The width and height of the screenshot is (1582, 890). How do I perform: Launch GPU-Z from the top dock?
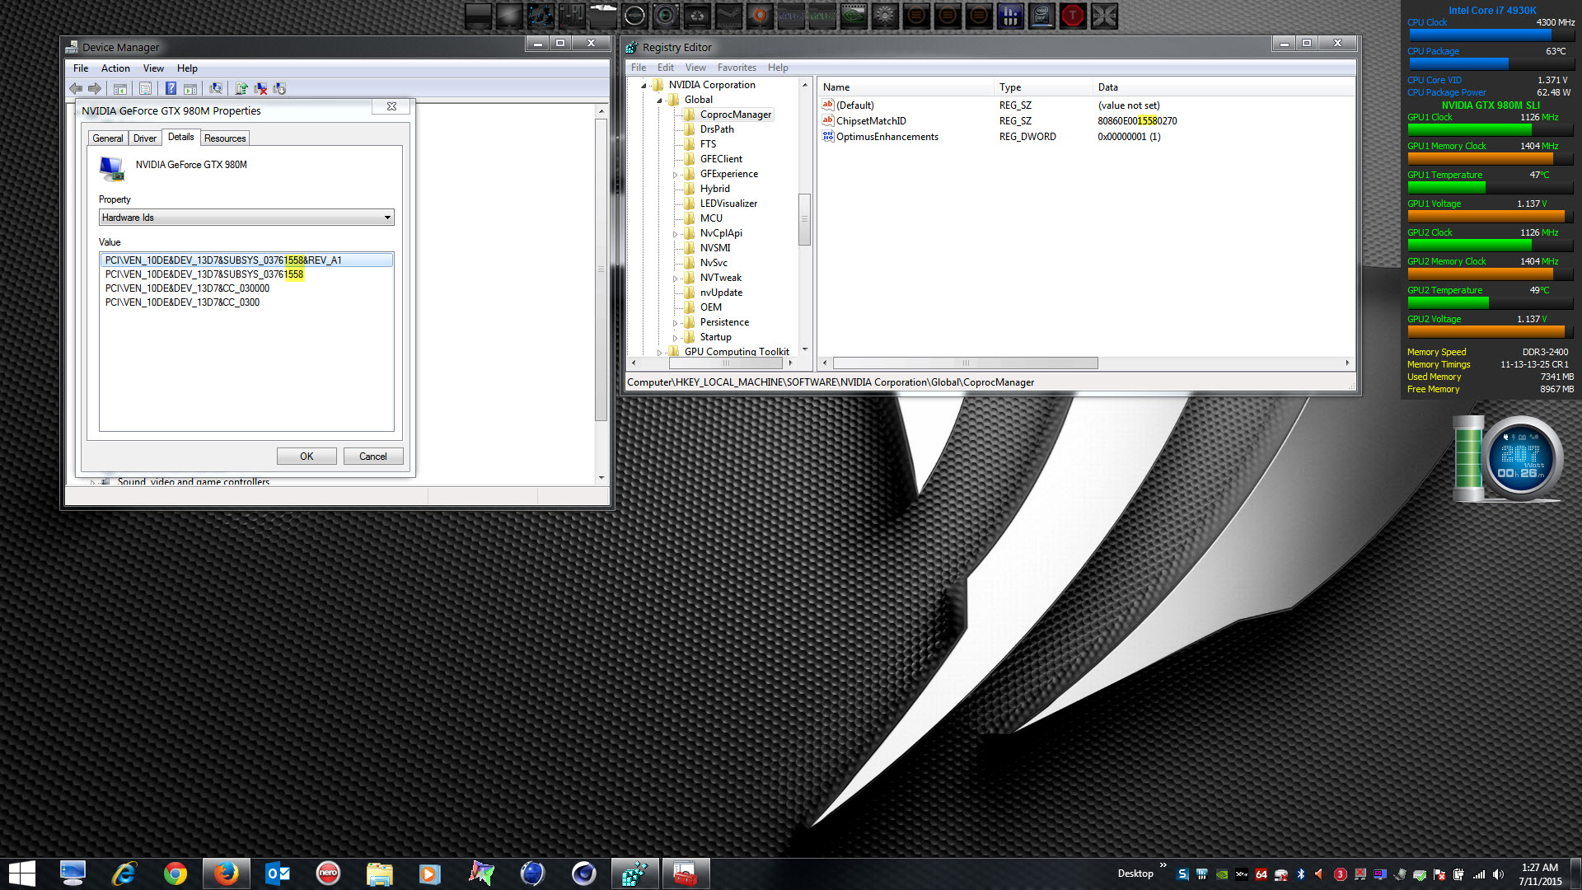tap(822, 16)
